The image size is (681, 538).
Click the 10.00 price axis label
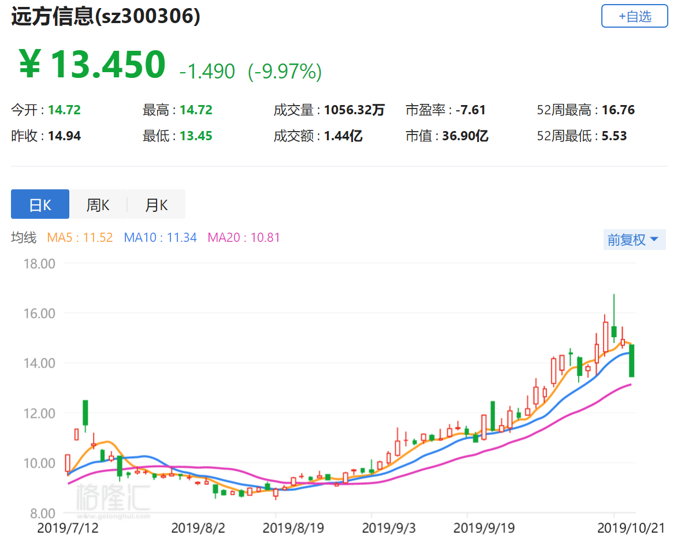39,464
